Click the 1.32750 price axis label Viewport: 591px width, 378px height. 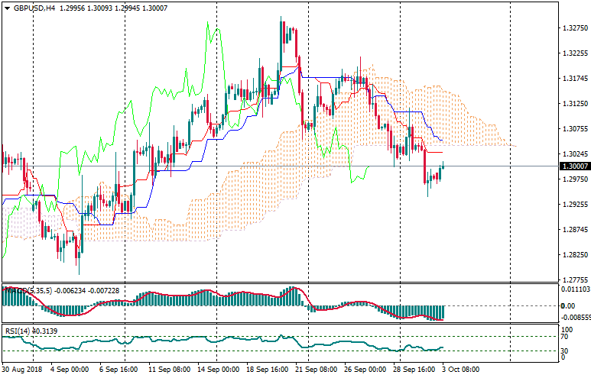coord(573,29)
